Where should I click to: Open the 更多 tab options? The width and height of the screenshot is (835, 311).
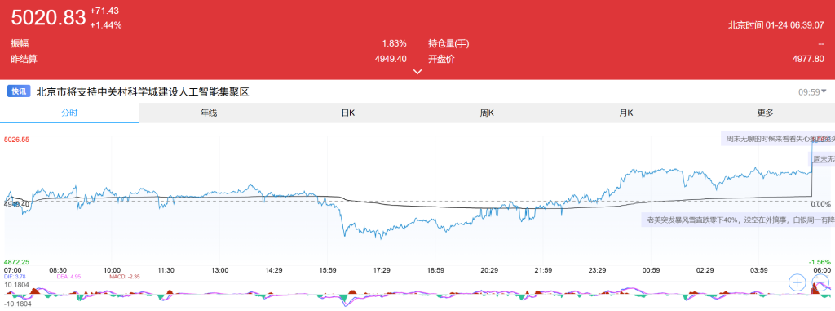(x=765, y=113)
